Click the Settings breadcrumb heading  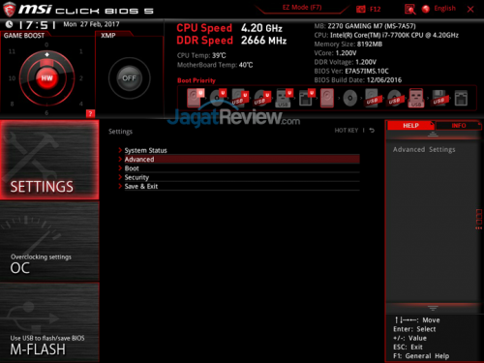[120, 132]
